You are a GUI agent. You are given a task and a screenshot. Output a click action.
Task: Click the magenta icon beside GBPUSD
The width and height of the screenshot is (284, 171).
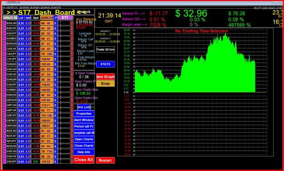(5, 126)
